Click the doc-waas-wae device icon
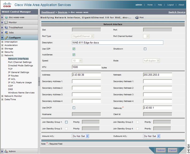Viewport: 190px width, 154px height. click(6, 17)
